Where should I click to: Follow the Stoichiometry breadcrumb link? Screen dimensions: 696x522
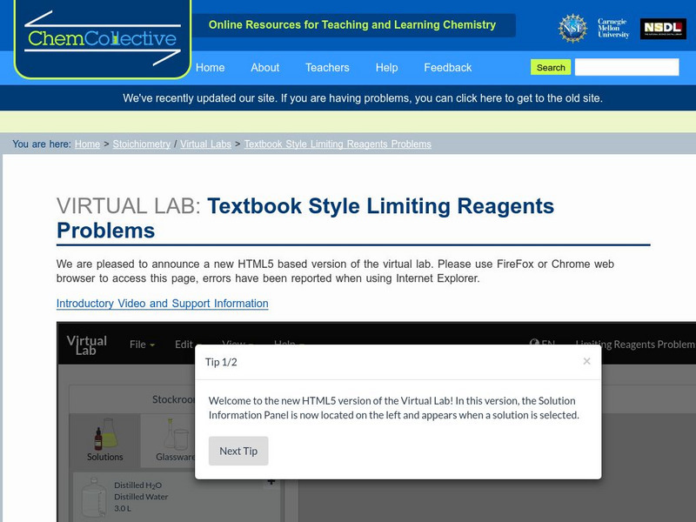click(x=142, y=144)
